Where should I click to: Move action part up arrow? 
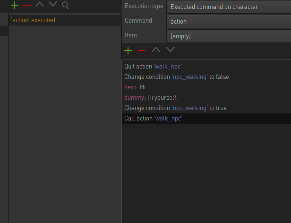click(x=156, y=50)
